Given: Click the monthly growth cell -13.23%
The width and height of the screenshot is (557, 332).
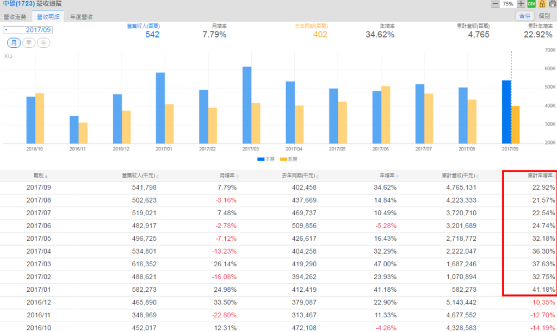Looking at the screenshot, I should 224,252.
